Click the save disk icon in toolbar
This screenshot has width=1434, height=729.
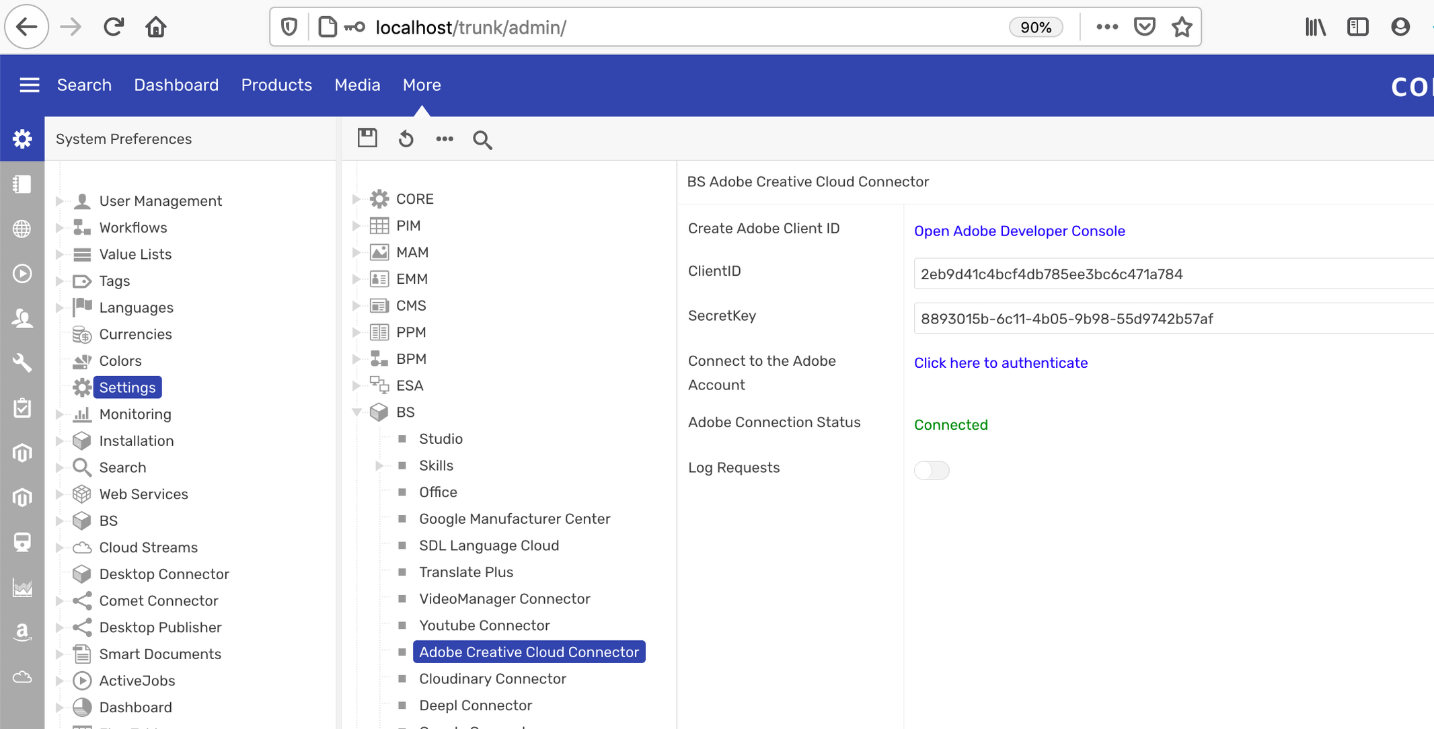coord(367,139)
